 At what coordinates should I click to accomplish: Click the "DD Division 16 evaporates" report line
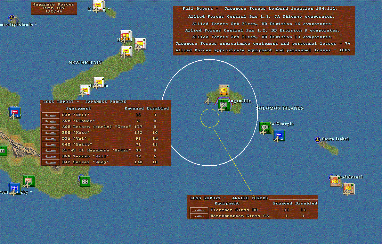tap(262, 24)
